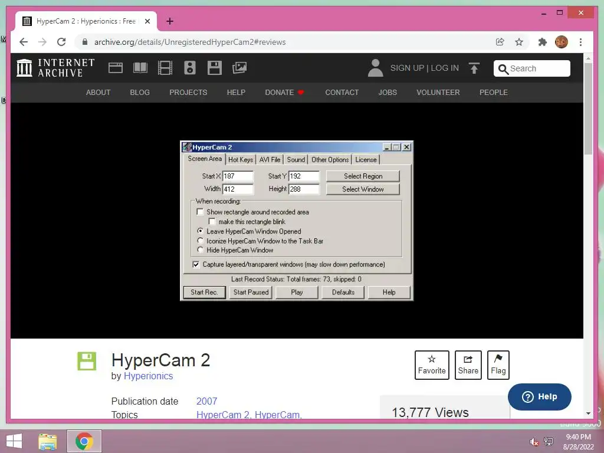Open the Internet Archive home logo

coord(55,68)
